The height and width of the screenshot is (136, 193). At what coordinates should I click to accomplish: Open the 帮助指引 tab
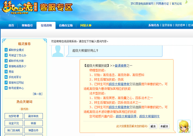(27, 26)
